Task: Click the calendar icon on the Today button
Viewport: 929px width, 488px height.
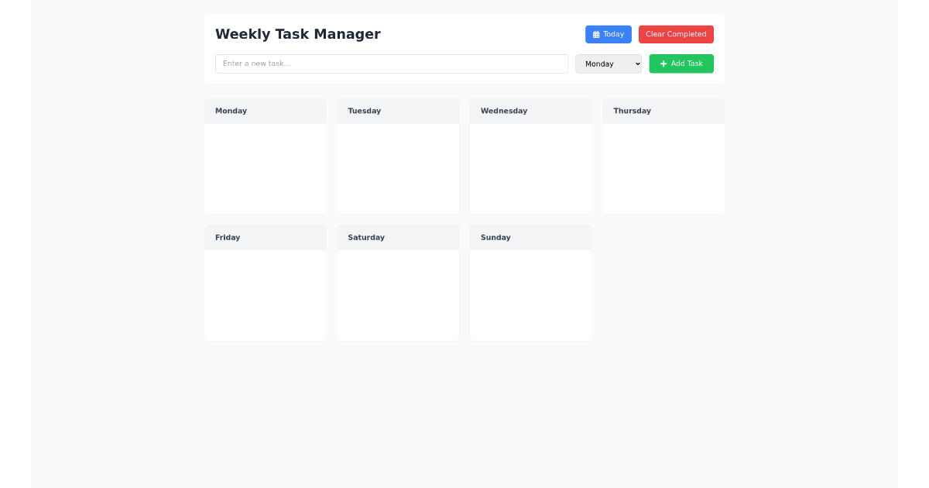Action: 595,34
